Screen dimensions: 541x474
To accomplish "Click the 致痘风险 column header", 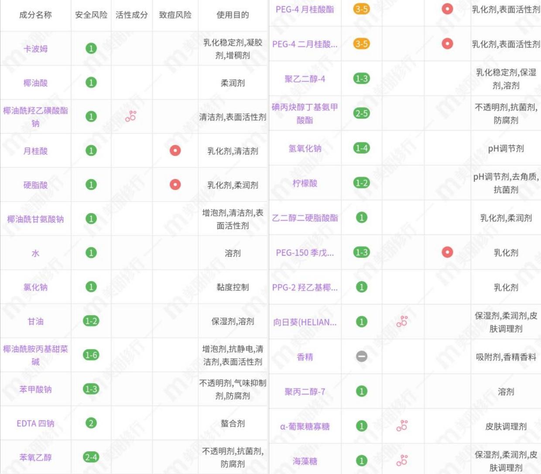I will point(175,15).
